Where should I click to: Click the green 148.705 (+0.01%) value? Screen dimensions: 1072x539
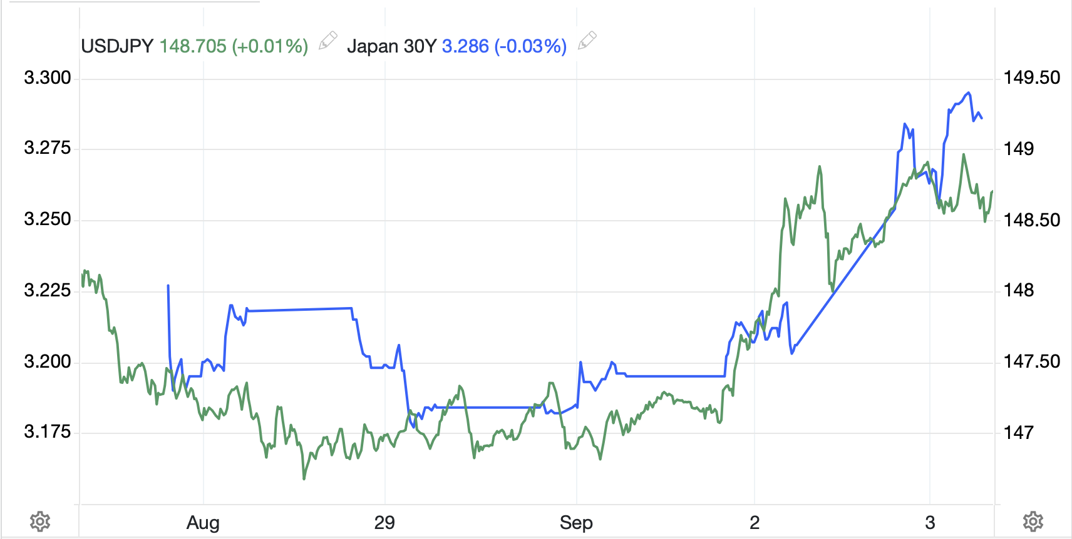234,46
